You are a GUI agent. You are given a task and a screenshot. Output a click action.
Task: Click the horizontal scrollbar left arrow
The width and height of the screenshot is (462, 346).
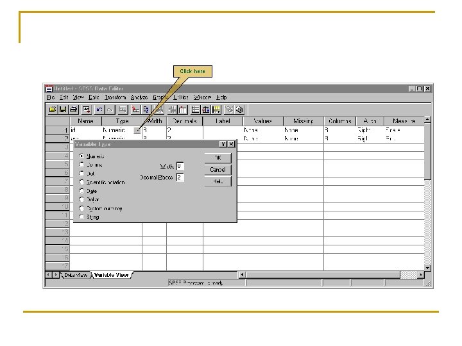point(242,275)
